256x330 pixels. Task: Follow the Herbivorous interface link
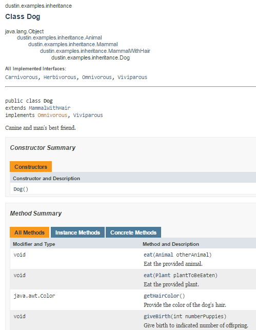click(x=60, y=77)
